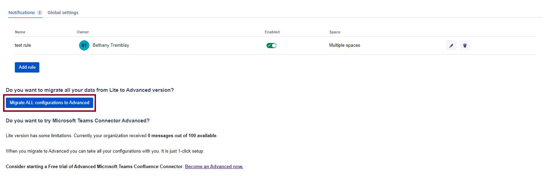This screenshot has height=176, width=555.
Task: Click the migrate Lite to Advanced heading
Action: [90, 90]
